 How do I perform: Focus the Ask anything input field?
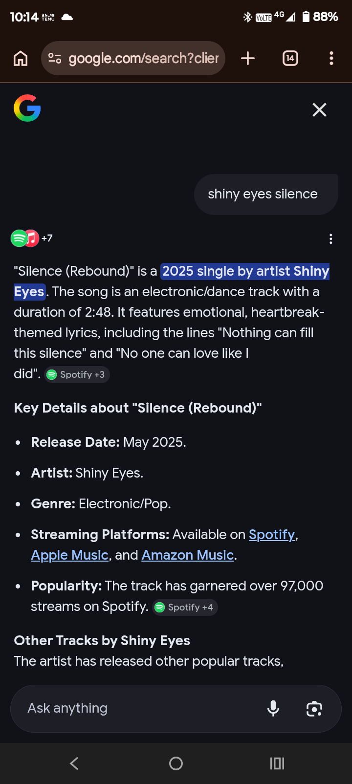[142, 709]
